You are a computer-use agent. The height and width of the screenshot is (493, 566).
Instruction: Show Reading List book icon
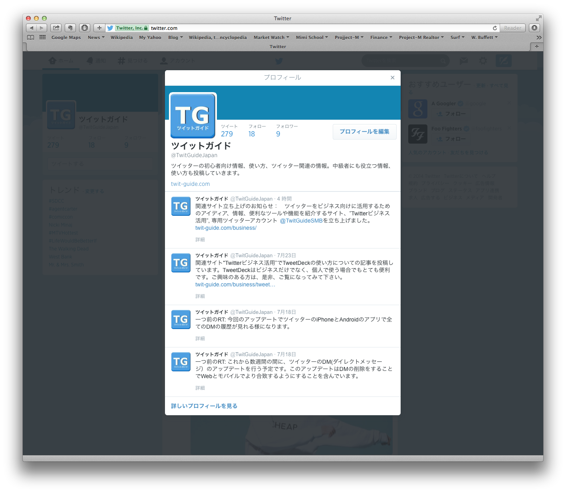click(x=31, y=37)
